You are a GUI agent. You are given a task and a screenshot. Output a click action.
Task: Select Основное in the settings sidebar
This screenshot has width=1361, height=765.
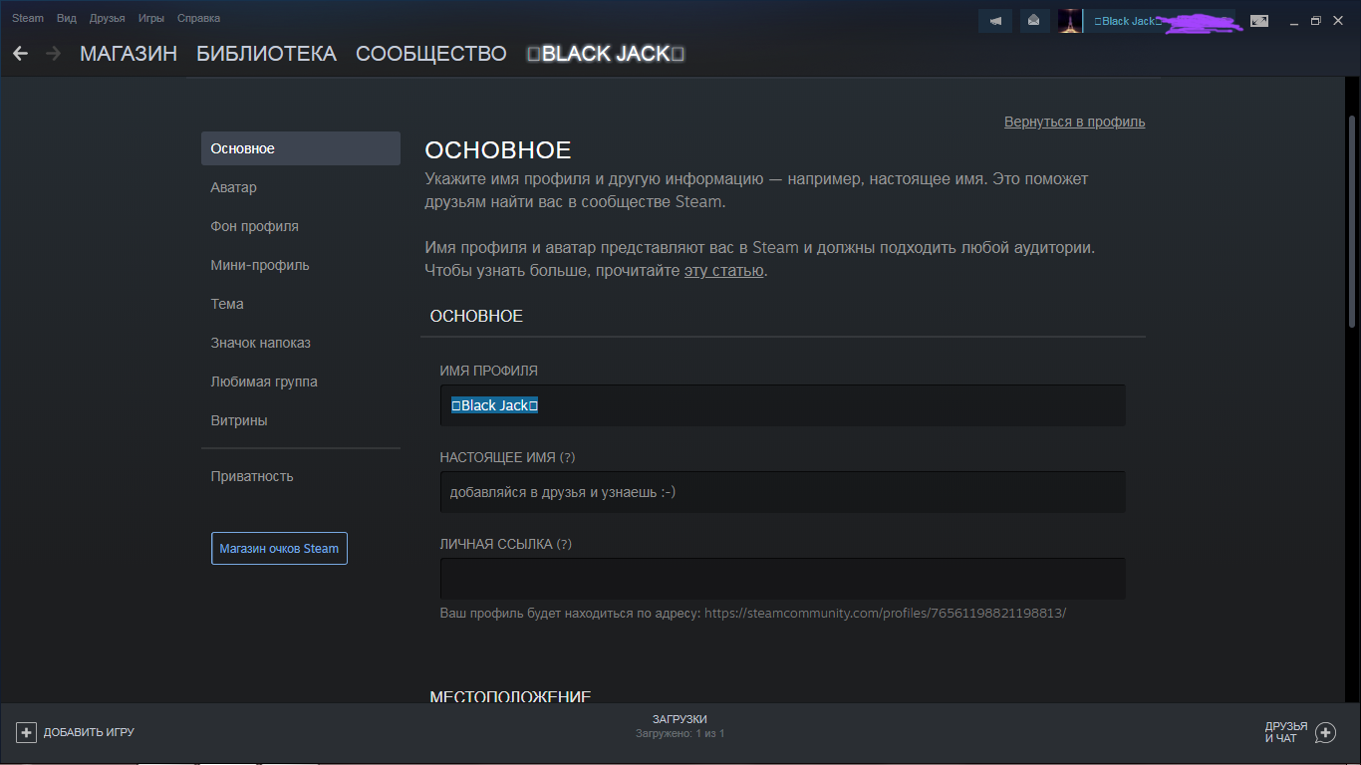pos(301,148)
